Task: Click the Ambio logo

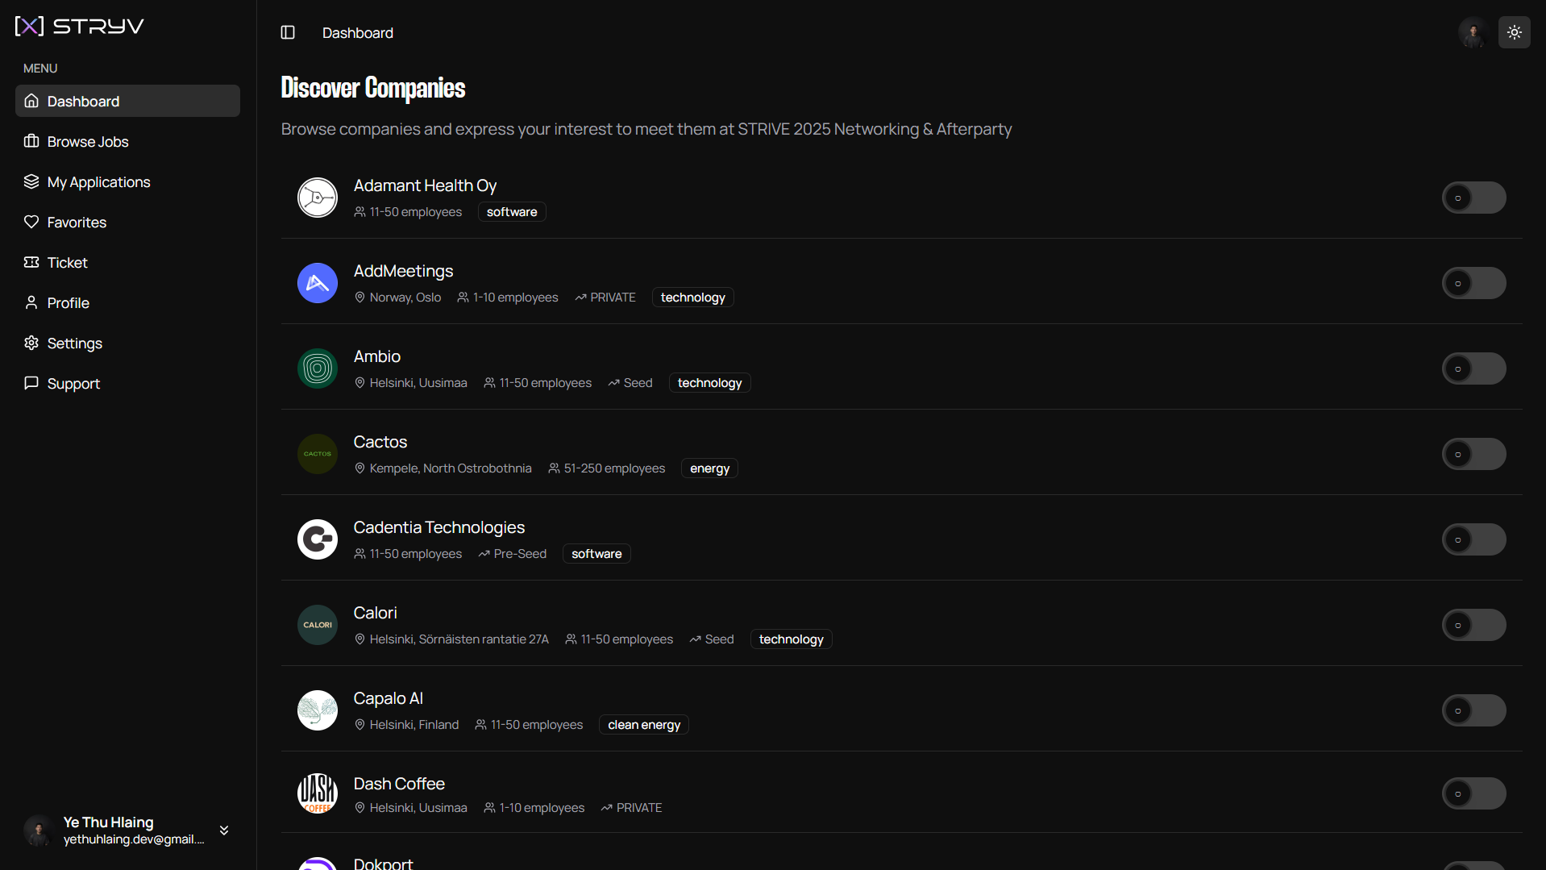Action: [x=318, y=368]
